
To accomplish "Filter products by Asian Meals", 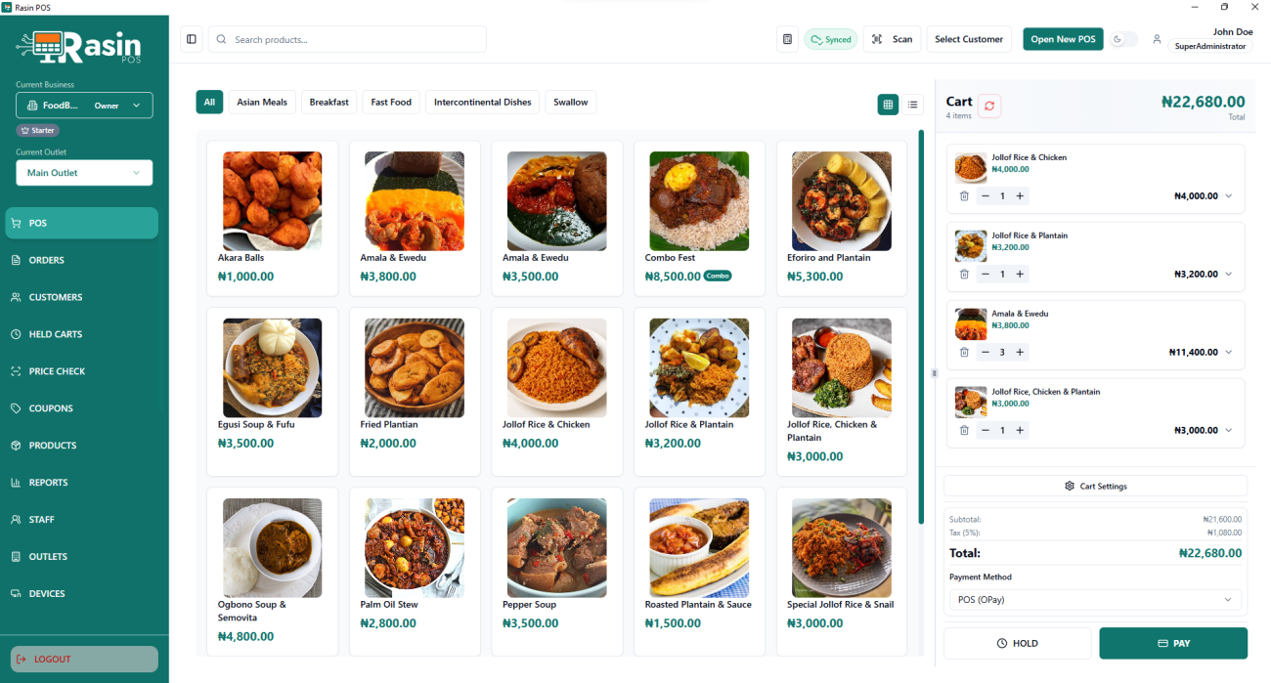I will 262,102.
